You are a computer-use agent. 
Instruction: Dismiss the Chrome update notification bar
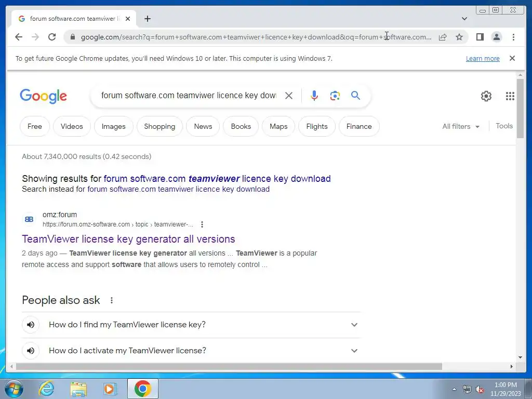[512, 58]
